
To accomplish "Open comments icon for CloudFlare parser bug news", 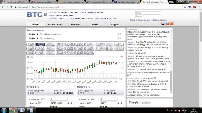I will [118, 34].
